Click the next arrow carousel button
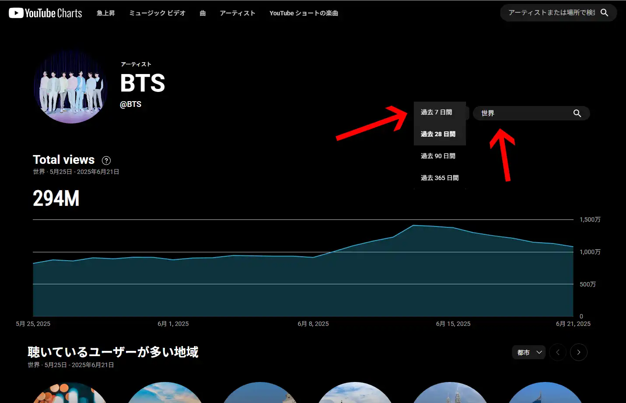Viewport: 626px width, 403px height. [578, 352]
